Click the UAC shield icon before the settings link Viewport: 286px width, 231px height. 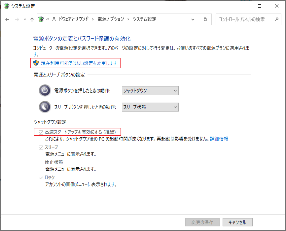click(36, 63)
